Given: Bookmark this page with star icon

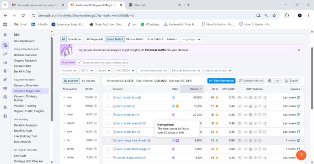Looking at the screenshot, I should click(274, 15).
